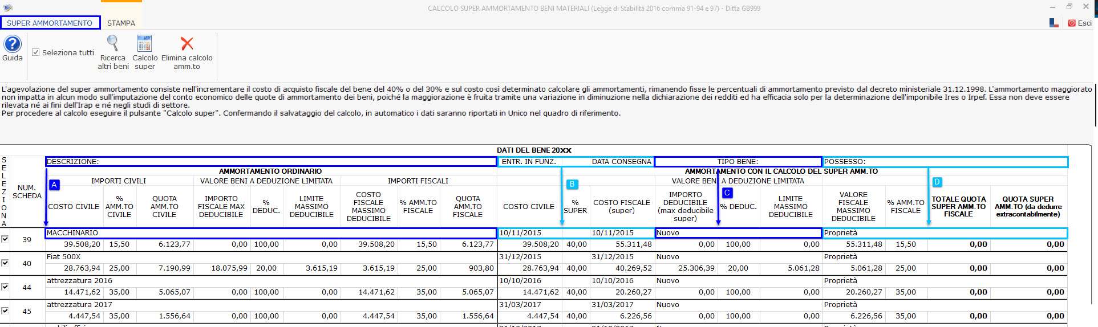Click QUOTA SUPER AMM.TO da dedurre header

click(x=1028, y=207)
